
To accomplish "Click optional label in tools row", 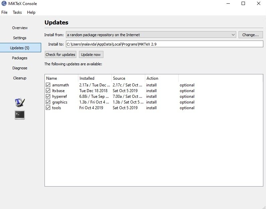I will tap(187, 108).
